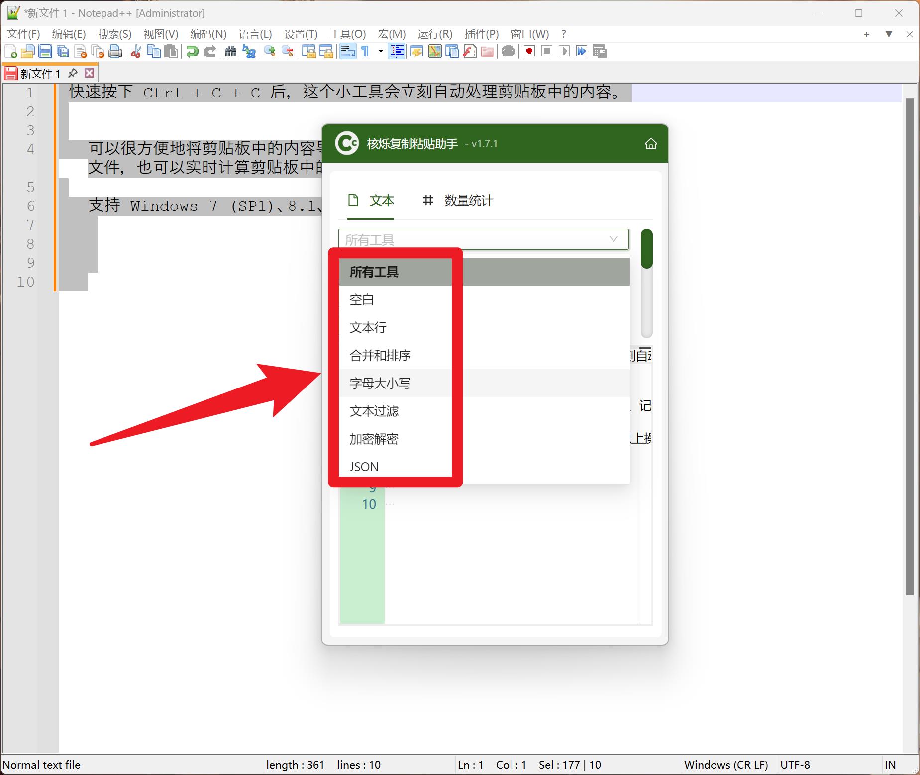The image size is (920, 775).
Task: Open the 编码(N) menu
Action: 208,34
